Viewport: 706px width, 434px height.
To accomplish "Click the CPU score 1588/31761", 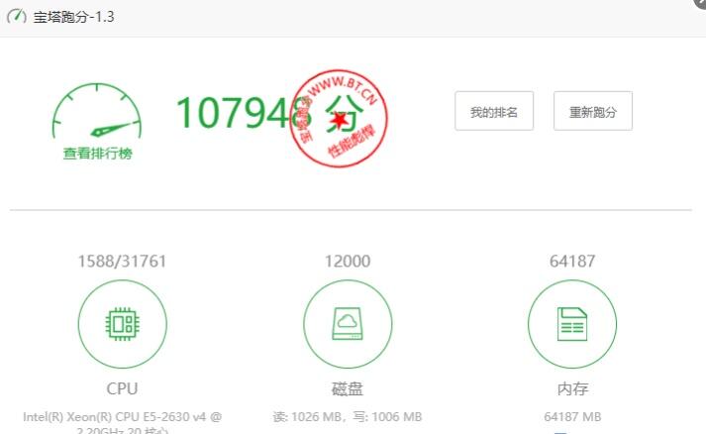I will click(x=122, y=262).
